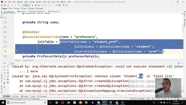Click the java folder breadcrumb
The height and width of the screenshot is (105, 186).
click(24, 8)
